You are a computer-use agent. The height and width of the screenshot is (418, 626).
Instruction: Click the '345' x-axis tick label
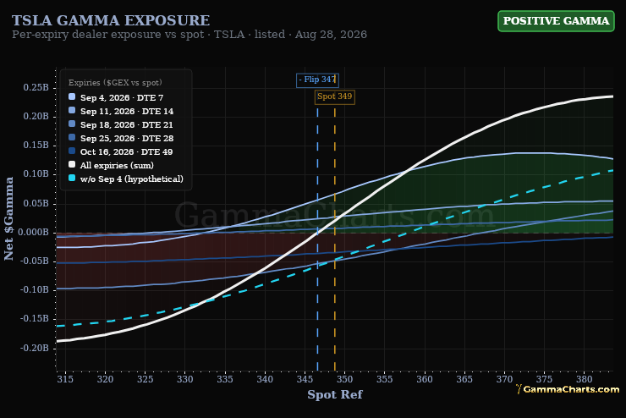(305, 379)
